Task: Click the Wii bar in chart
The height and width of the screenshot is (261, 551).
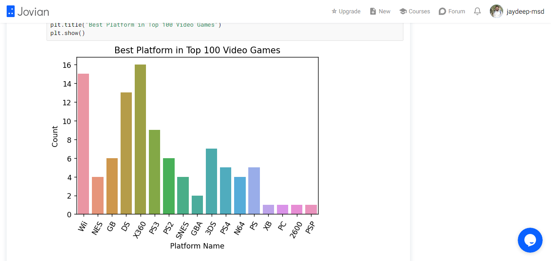Action: click(x=83, y=144)
